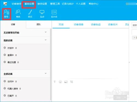This screenshot has width=137, height=102.
Task: Open the 名片夹 business card holder icon
Action: 54,14
